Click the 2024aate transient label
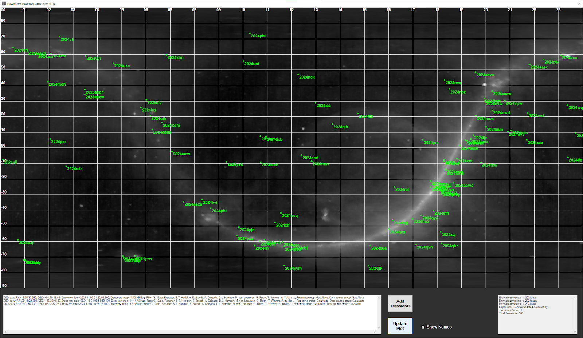This screenshot has width=583, height=338. click(270, 165)
